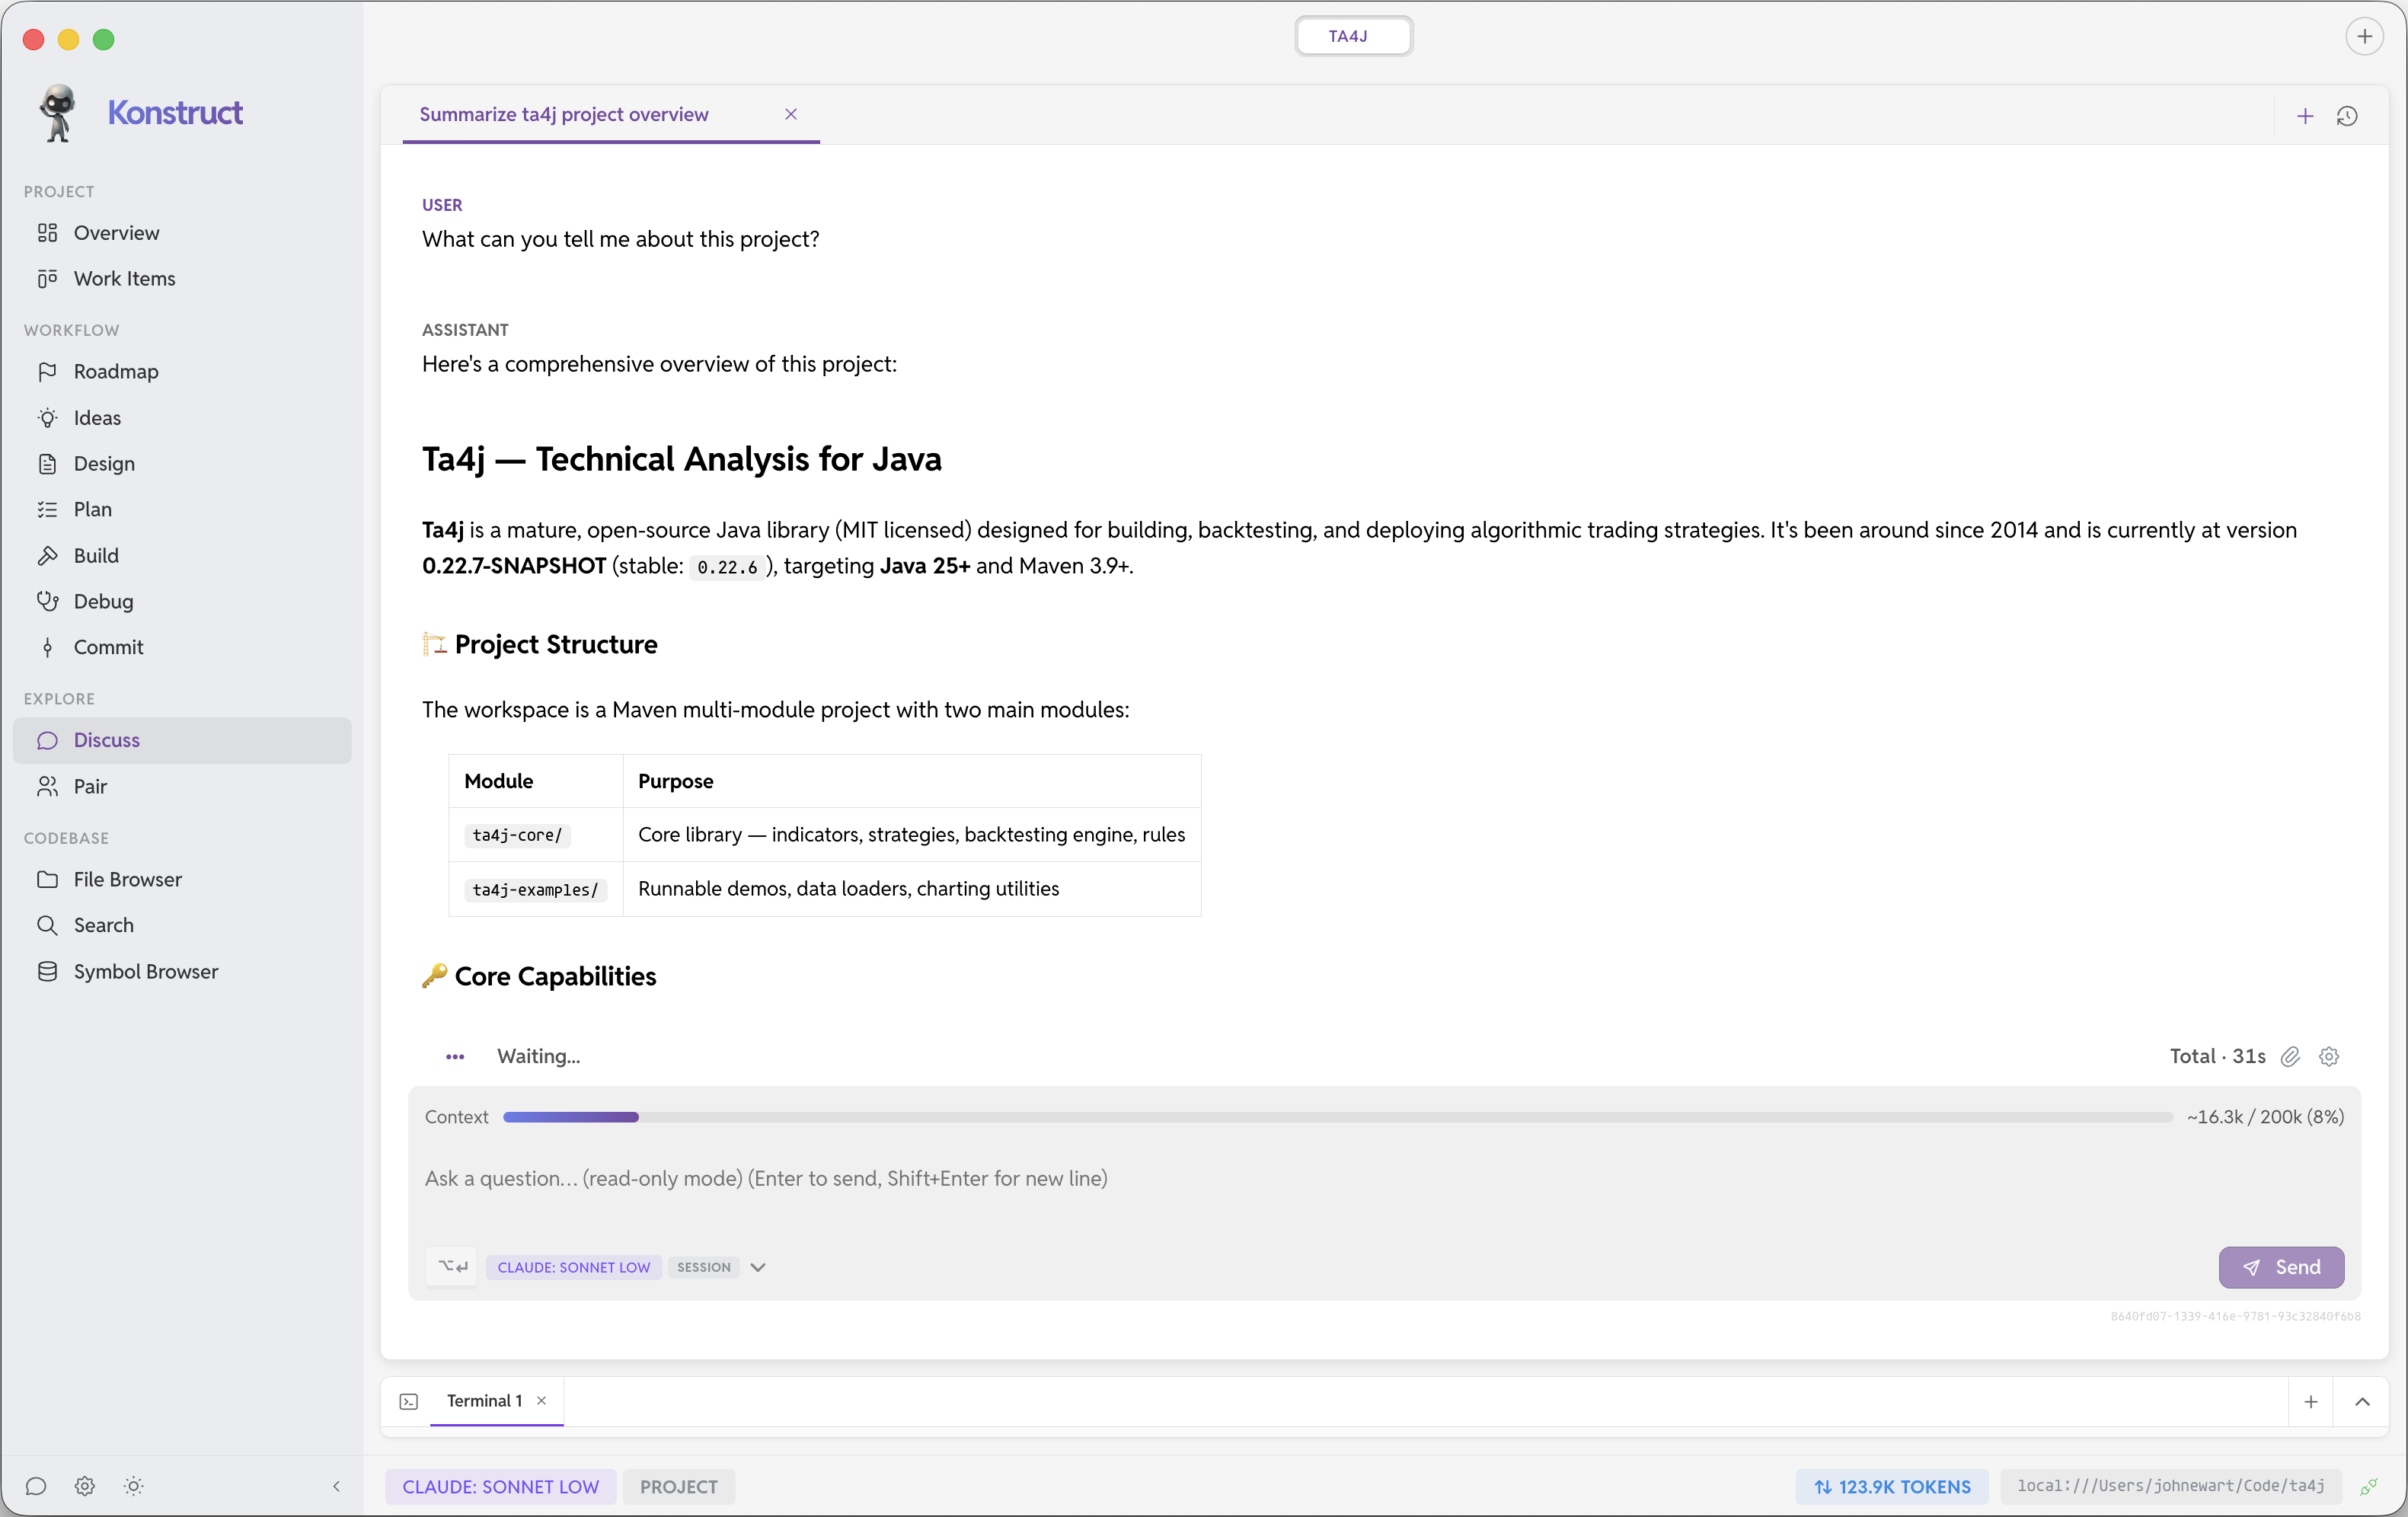Viewport: 2408px width, 1517px height.
Task: Click the local project path in status bar
Action: (x=2171, y=1486)
